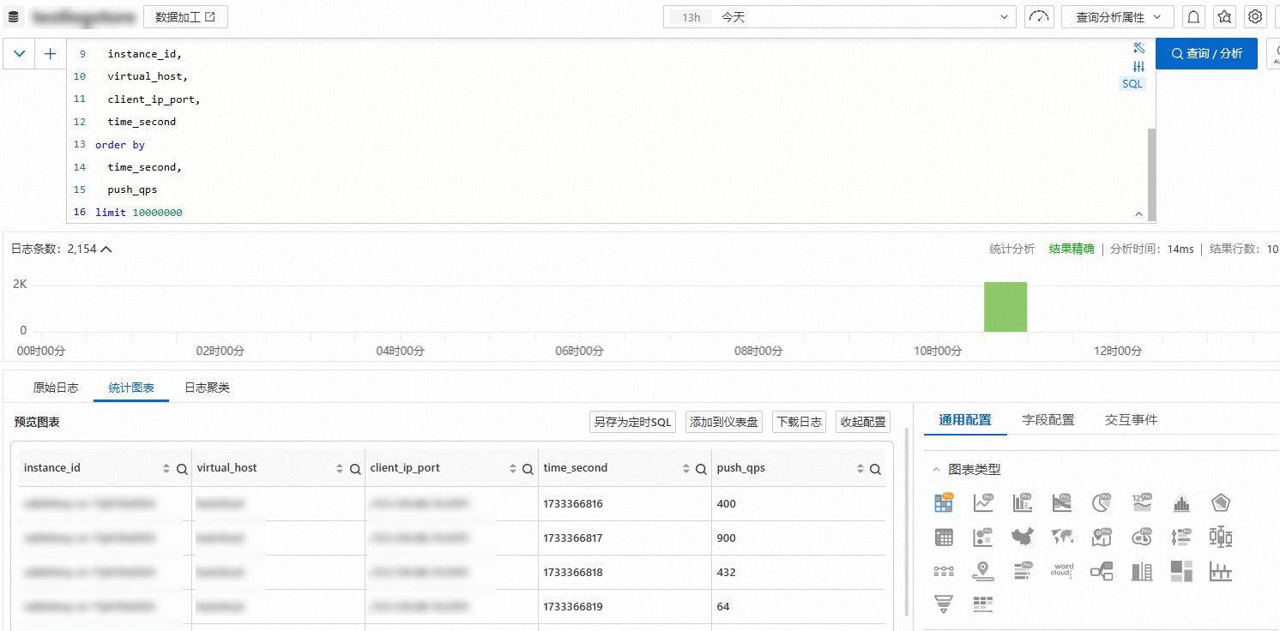Select the geo map Pro chart type
This screenshot has width=1280, height=631.
point(1102,538)
